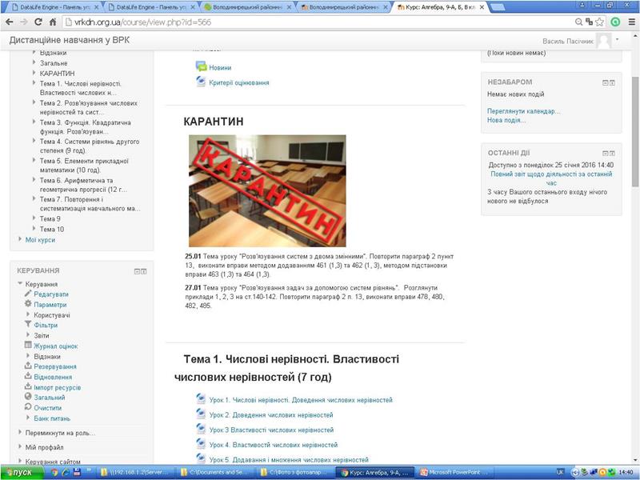This screenshot has height=480, width=640.
Task: Open Урок 4 page icon
Action: pos(201,444)
